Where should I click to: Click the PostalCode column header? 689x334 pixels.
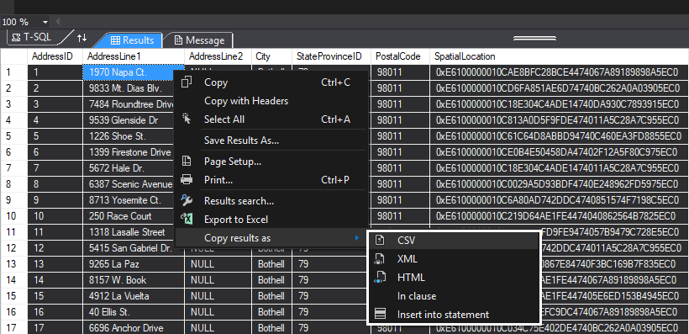[400, 56]
